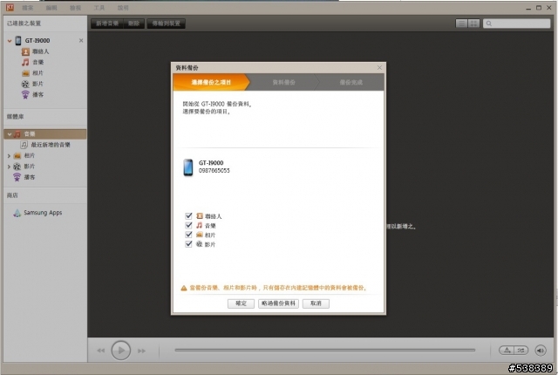Close the 資料備份 dialog with X
The width and height of the screenshot is (558, 375).
379,68
